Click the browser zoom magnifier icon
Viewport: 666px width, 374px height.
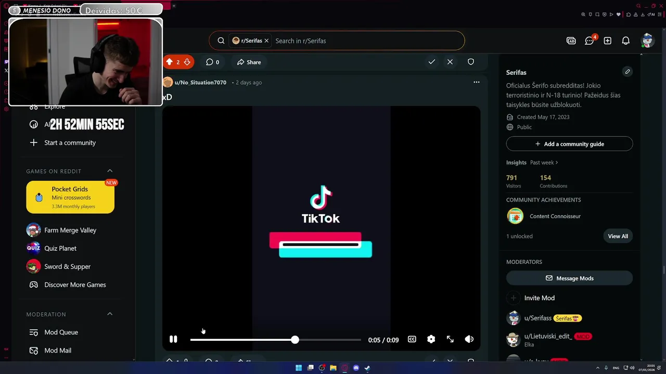[583, 15]
